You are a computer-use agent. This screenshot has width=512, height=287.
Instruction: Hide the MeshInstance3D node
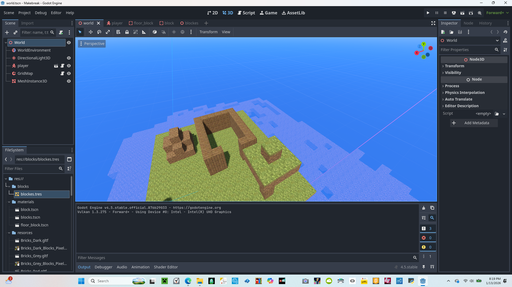[69, 81]
